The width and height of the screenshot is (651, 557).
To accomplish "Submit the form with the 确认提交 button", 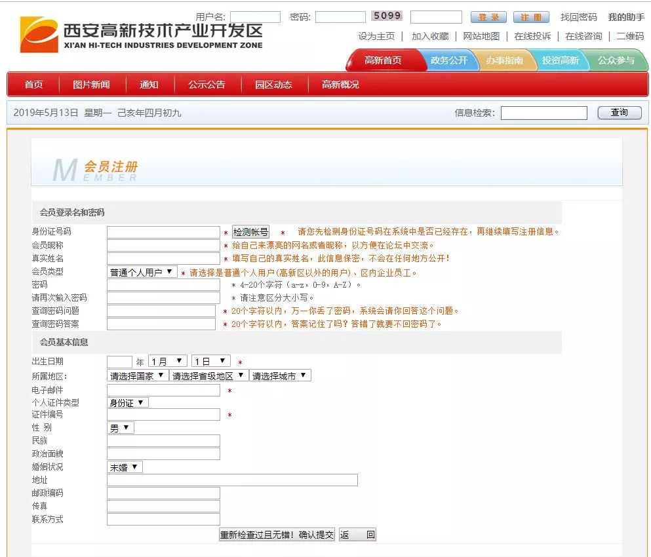I will (277, 535).
